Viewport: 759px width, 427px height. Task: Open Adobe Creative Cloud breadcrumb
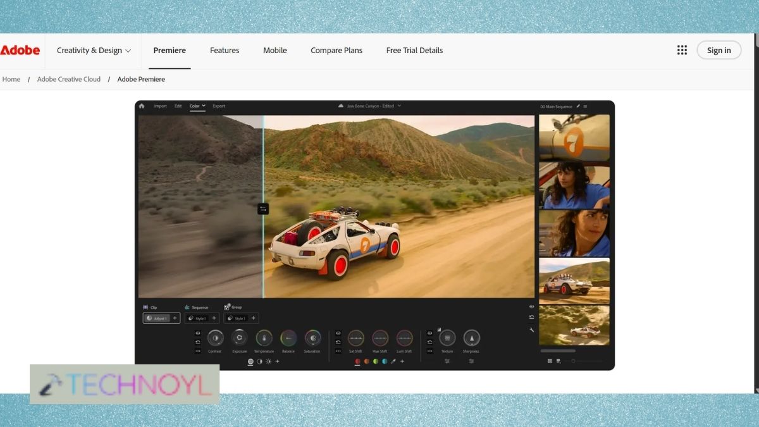click(69, 79)
